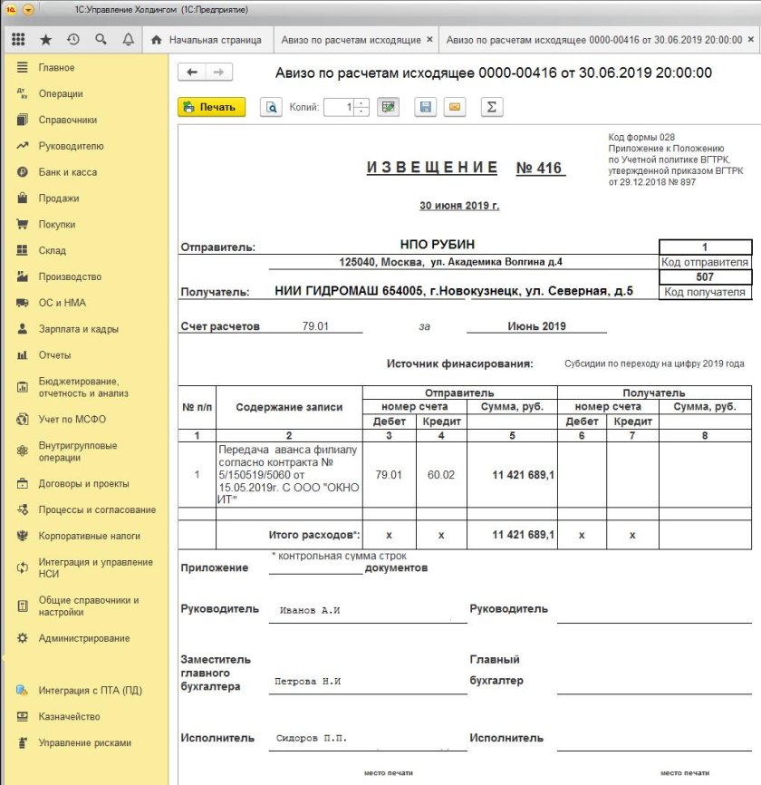
Task: Go back with the left arrow button
Action: coord(192,73)
